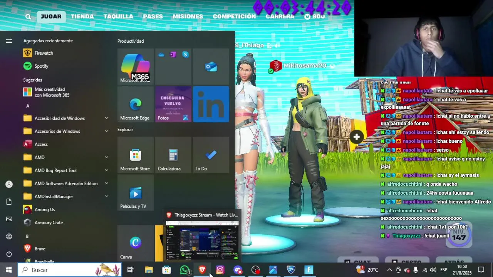Expand the Accesibilidad de Windows folder
The width and height of the screenshot is (493, 277).
[65, 118]
